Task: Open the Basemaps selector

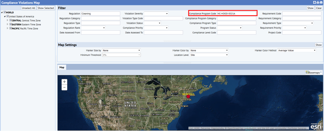Action: [314, 73]
